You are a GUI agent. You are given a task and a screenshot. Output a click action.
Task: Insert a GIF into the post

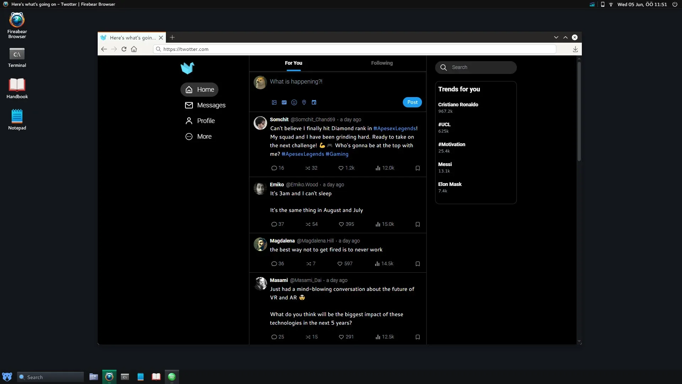[x=284, y=102]
